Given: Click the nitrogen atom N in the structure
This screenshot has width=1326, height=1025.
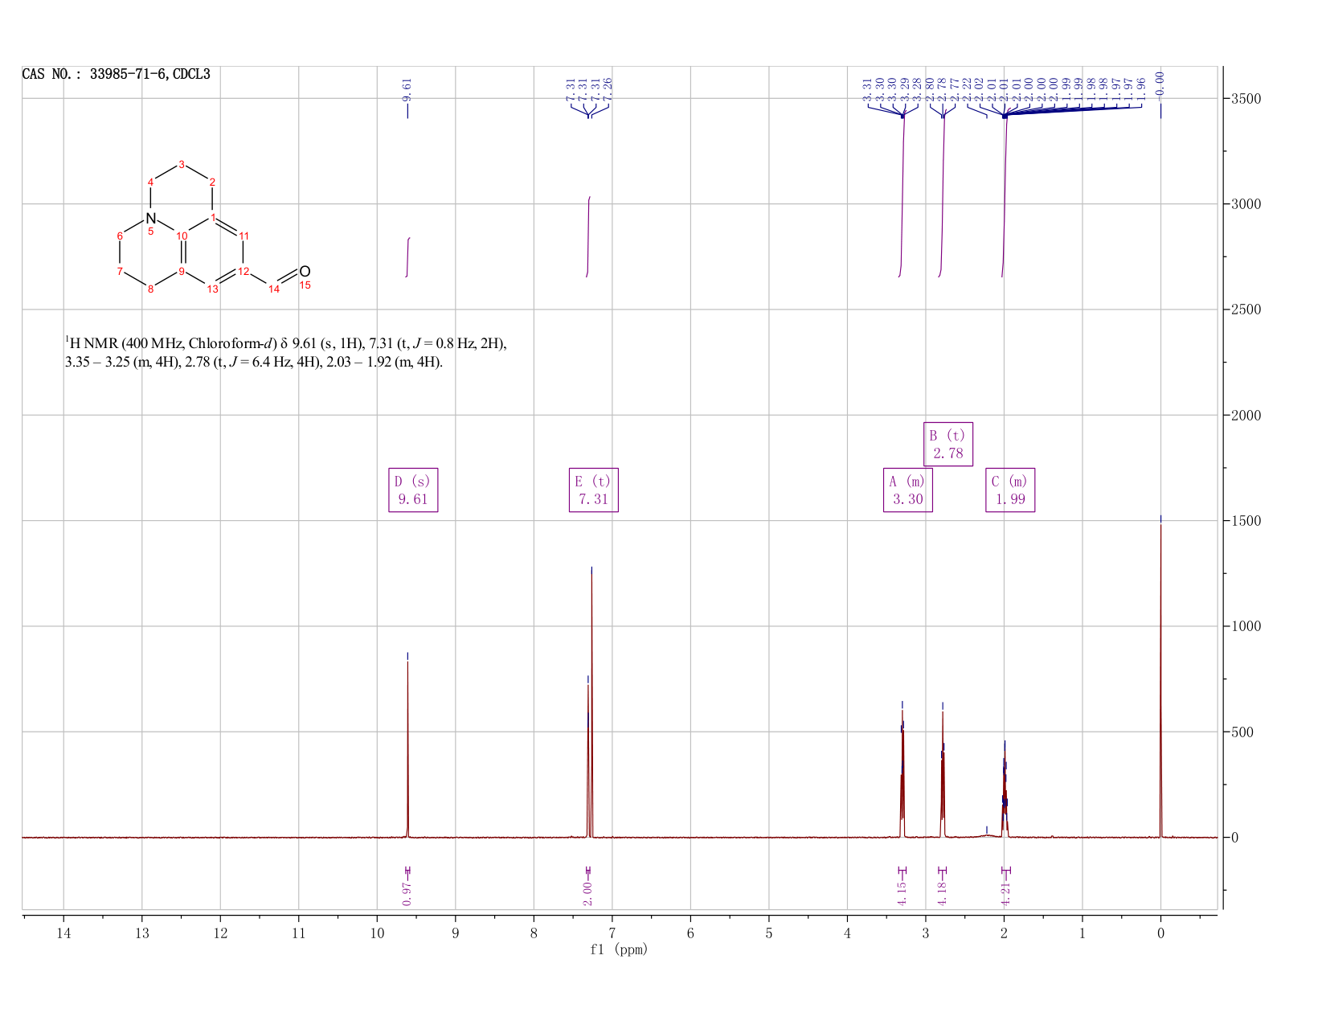Looking at the screenshot, I should (150, 218).
